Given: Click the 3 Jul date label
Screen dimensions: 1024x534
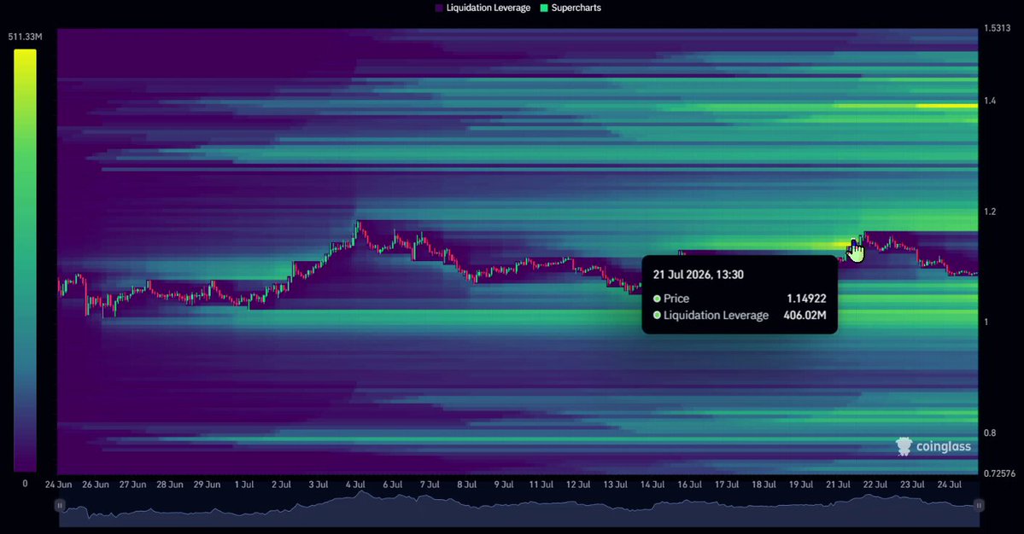Looking at the screenshot, I should [318, 485].
